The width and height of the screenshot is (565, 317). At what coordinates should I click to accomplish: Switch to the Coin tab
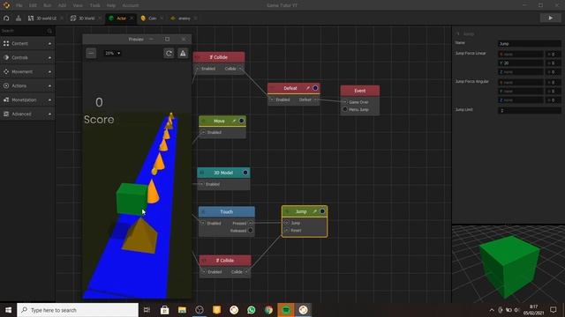pos(151,18)
